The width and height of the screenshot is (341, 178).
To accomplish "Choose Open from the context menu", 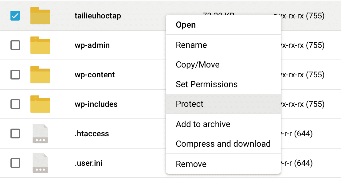I will tap(186, 25).
